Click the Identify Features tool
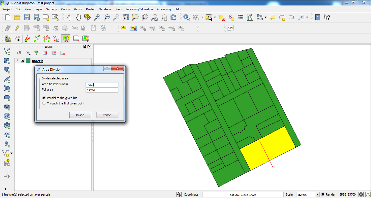Screen dimensions: 371x198 186,17
